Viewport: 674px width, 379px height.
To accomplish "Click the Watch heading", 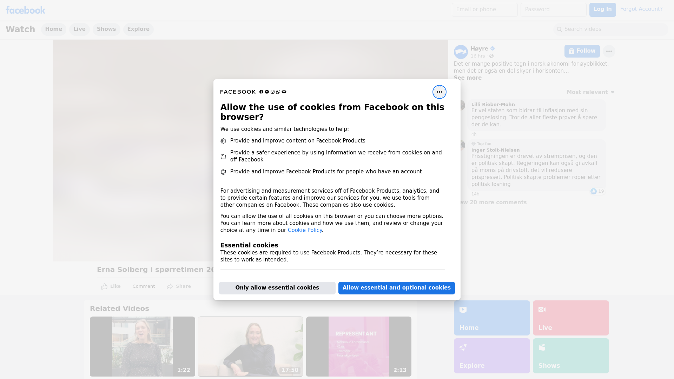I will pos(20,29).
